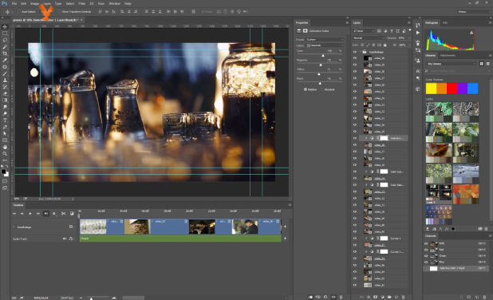The height and width of the screenshot is (300, 493).
Task: Delete library item using trash icon
Action: point(486,229)
